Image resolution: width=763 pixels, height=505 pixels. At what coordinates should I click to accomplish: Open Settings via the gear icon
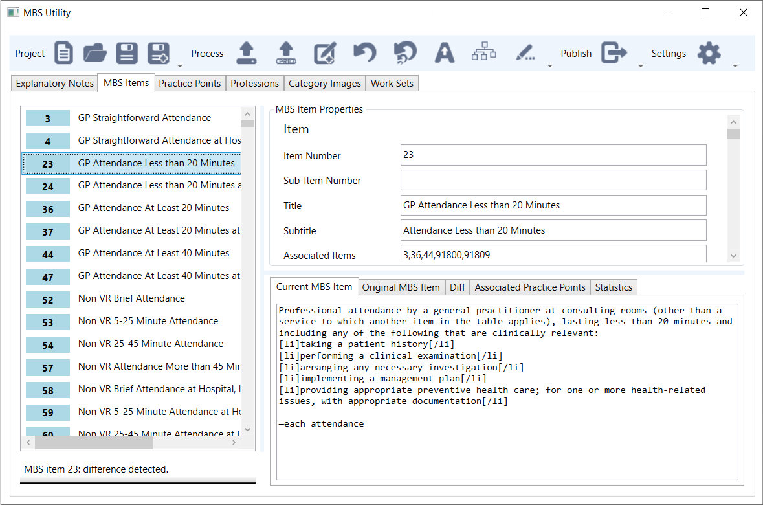pos(709,53)
